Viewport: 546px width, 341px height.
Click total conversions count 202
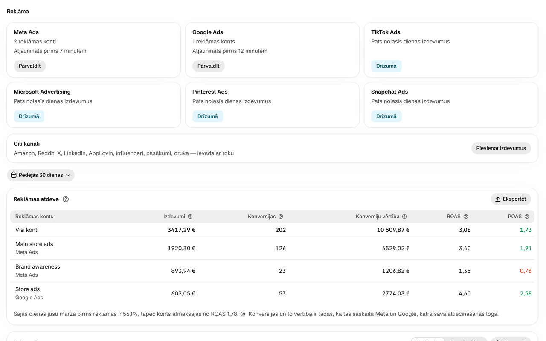pos(281,230)
